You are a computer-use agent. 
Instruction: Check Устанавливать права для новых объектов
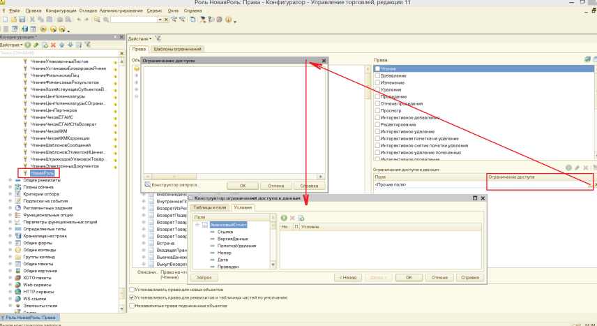coord(133,289)
